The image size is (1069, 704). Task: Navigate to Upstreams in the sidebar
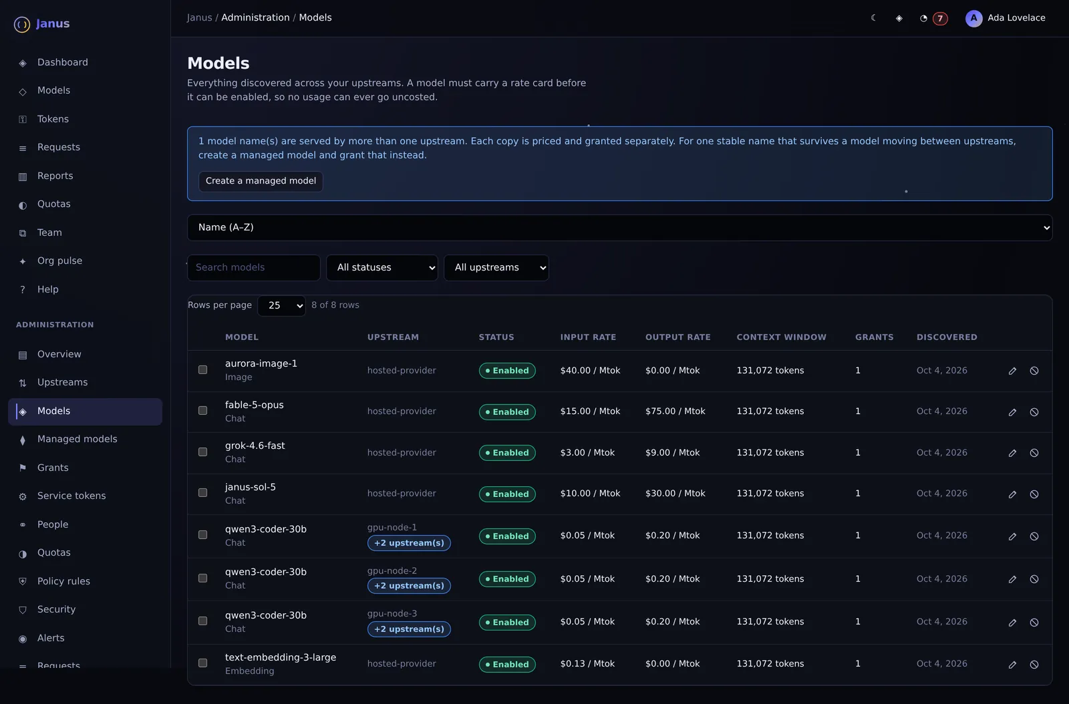point(85,383)
